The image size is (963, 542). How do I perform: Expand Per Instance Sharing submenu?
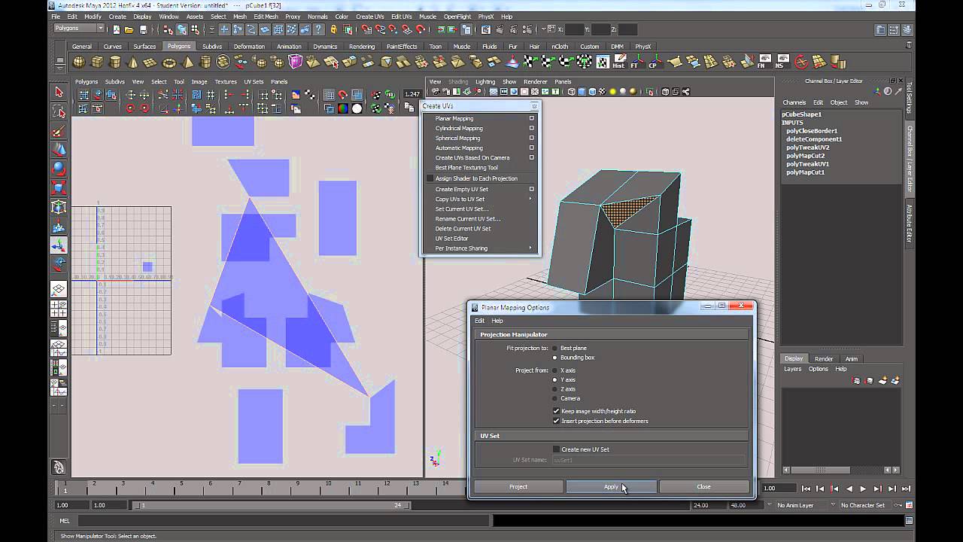click(530, 248)
